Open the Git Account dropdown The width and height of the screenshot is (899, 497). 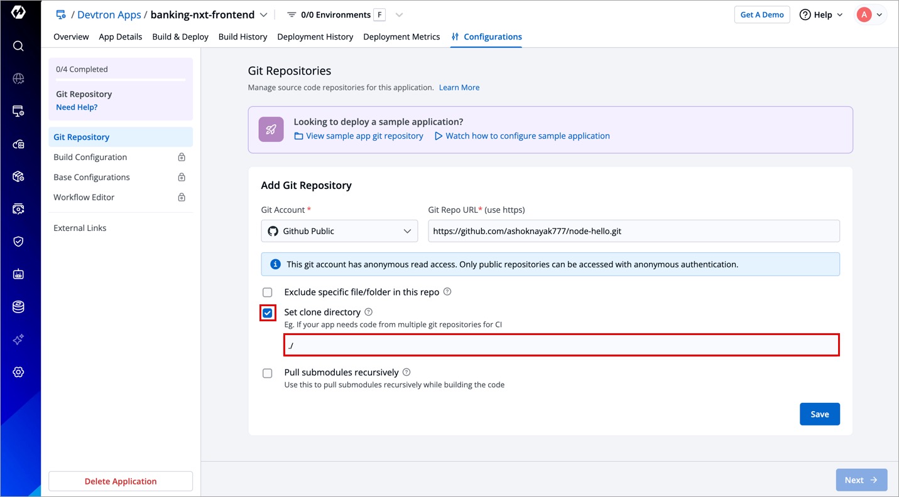pos(339,231)
